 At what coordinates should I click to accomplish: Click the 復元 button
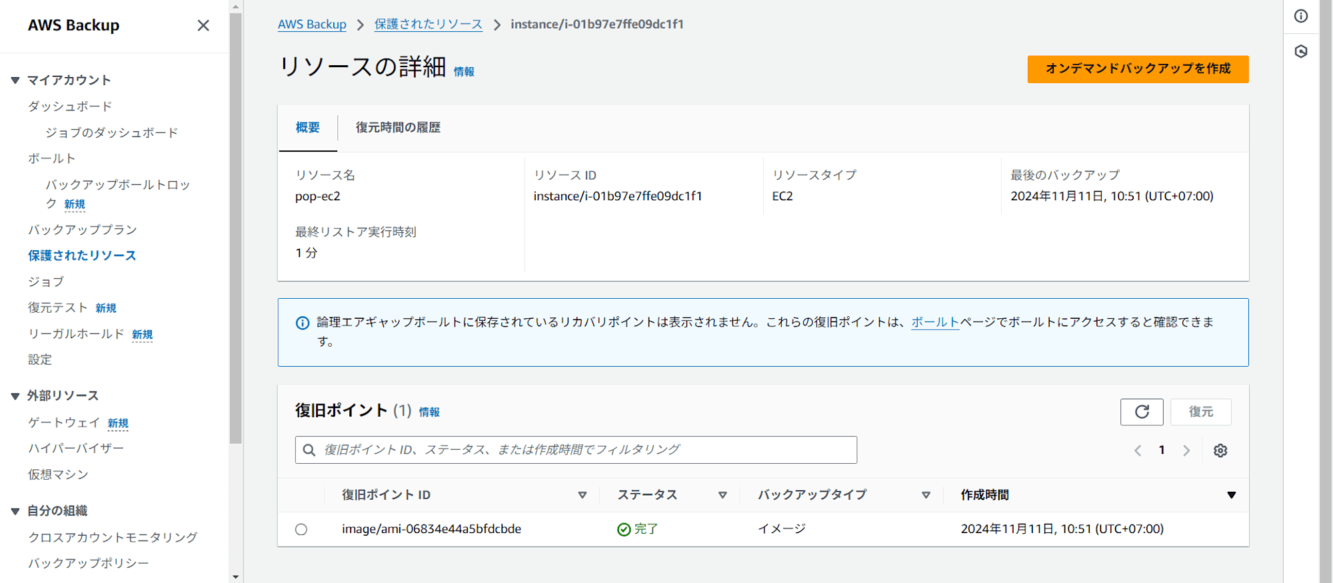[1201, 412]
